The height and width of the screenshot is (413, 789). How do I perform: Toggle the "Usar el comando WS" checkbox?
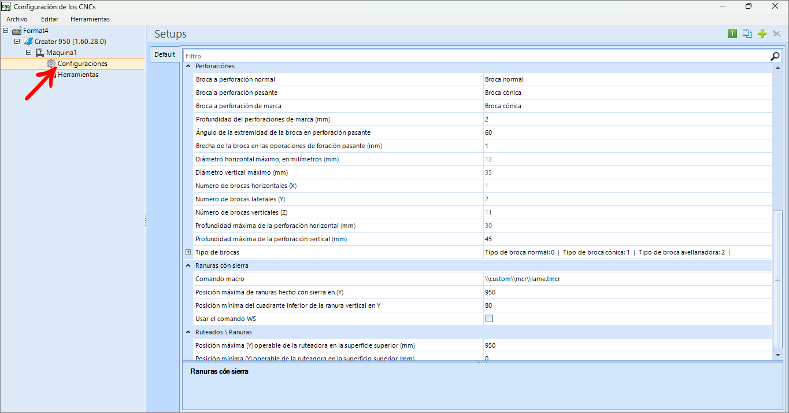point(489,319)
